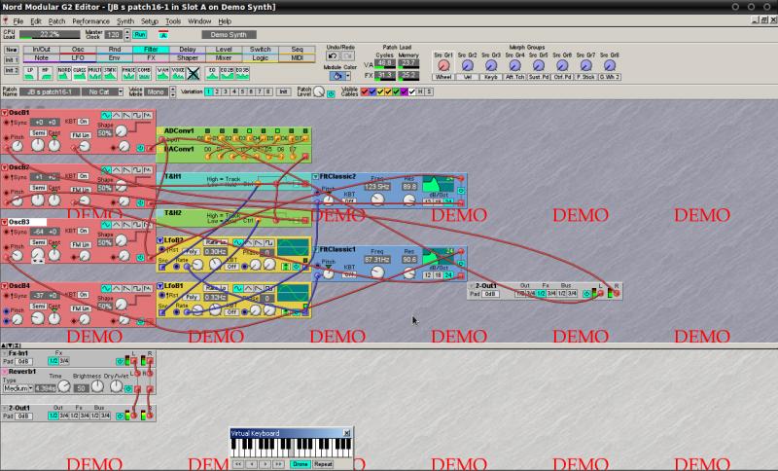Select the CLASS filter module icon

[x=80, y=73]
